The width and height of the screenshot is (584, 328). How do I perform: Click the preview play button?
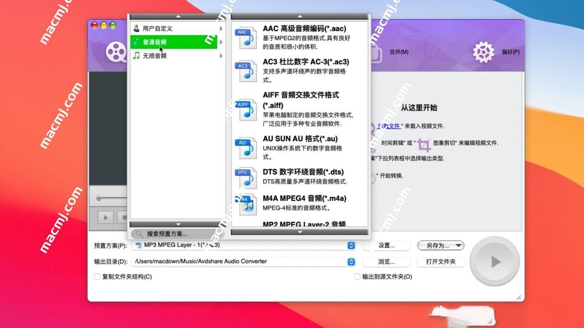[105, 218]
